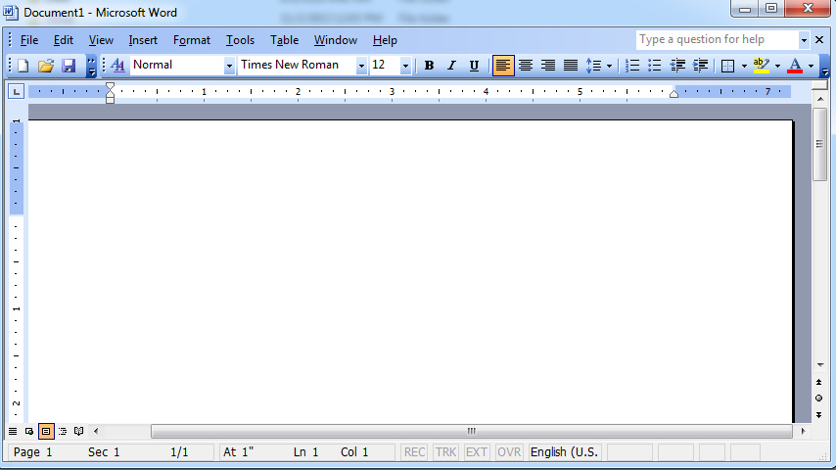
Task: Justify the paragraph text
Action: click(571, 66)
